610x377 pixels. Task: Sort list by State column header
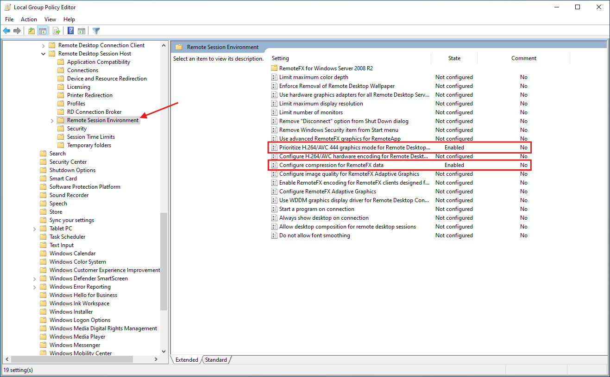454,58
